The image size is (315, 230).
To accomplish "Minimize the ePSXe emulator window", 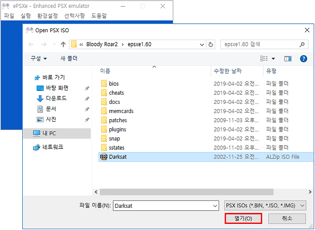I will point(123,6).
